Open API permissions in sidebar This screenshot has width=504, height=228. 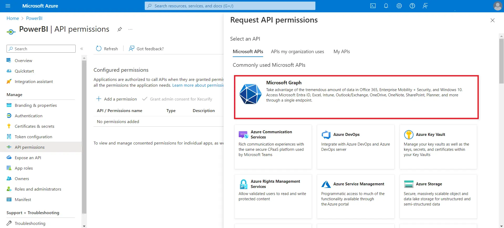click(41, 147)
